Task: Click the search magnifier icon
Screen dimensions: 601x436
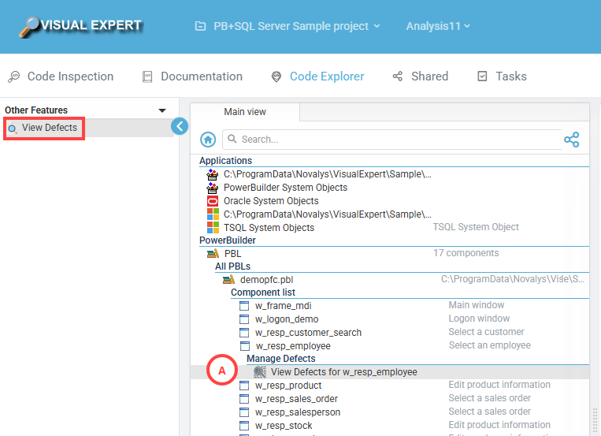Action: [x=232, y=139]
